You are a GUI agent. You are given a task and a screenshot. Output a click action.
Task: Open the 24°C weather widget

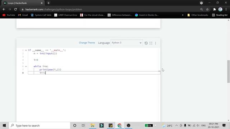[x=167, y=125]
